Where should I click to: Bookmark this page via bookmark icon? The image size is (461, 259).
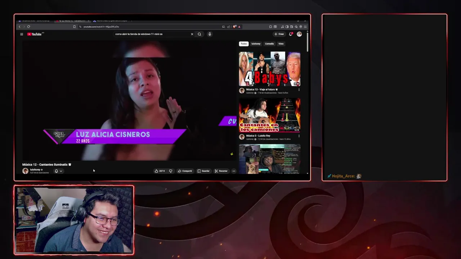click(75, 27)
